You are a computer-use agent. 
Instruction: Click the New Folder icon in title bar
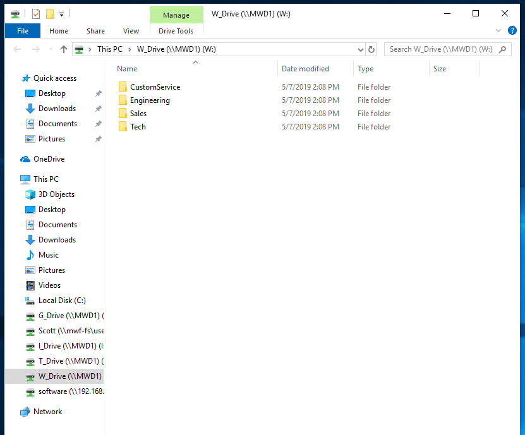(50, 13)
